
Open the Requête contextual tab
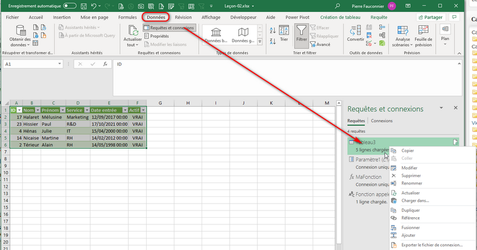[x=379, y=17]
